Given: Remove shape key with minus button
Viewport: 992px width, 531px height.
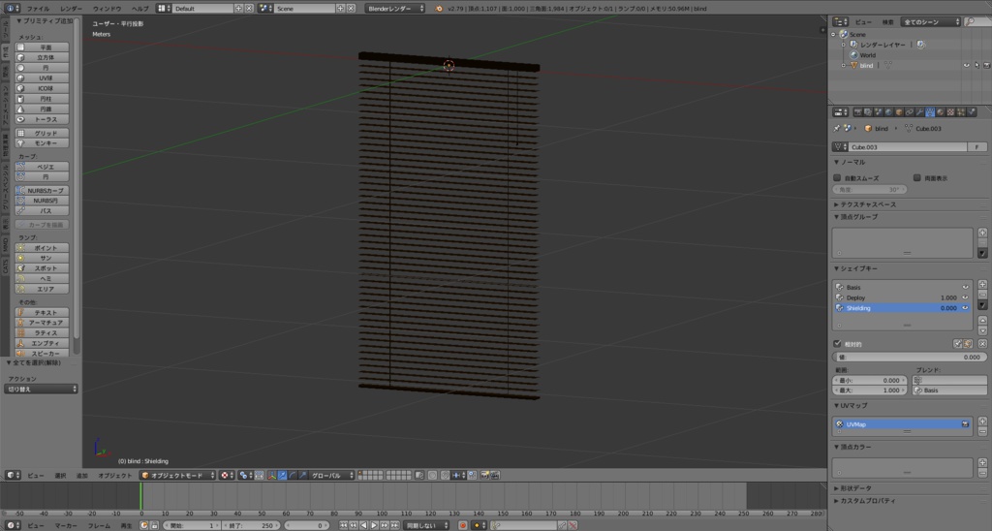Looking at the screenshot, I should coord(982,295).
